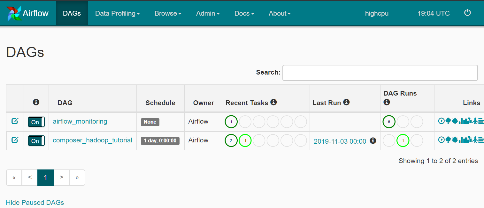This screenshot has width=484, height=208.
Task: Select the DAGs tab in navbar
Action: tap(72, 13)
